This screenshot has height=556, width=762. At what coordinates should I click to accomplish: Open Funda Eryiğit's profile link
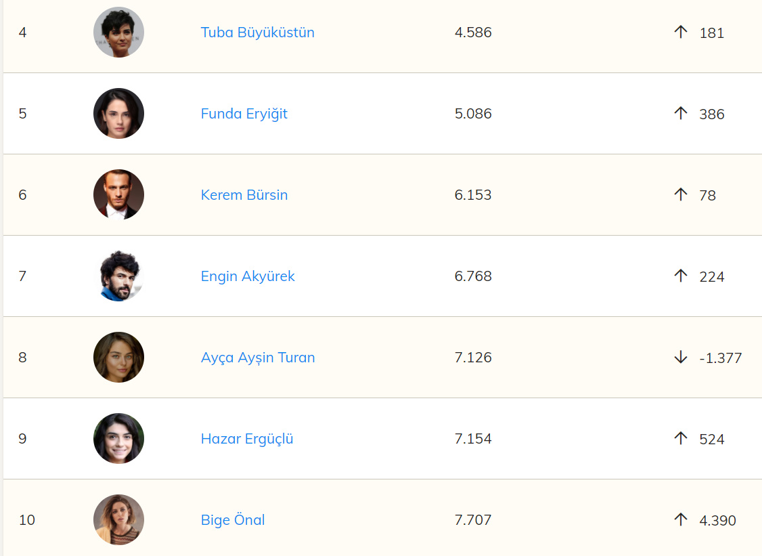click(244, 114)
